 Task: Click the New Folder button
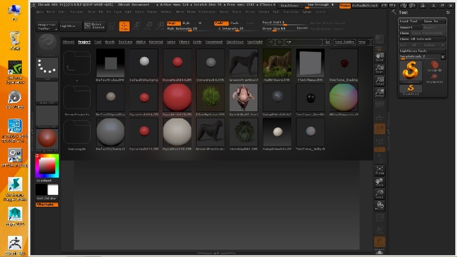(x=344, y=42)
